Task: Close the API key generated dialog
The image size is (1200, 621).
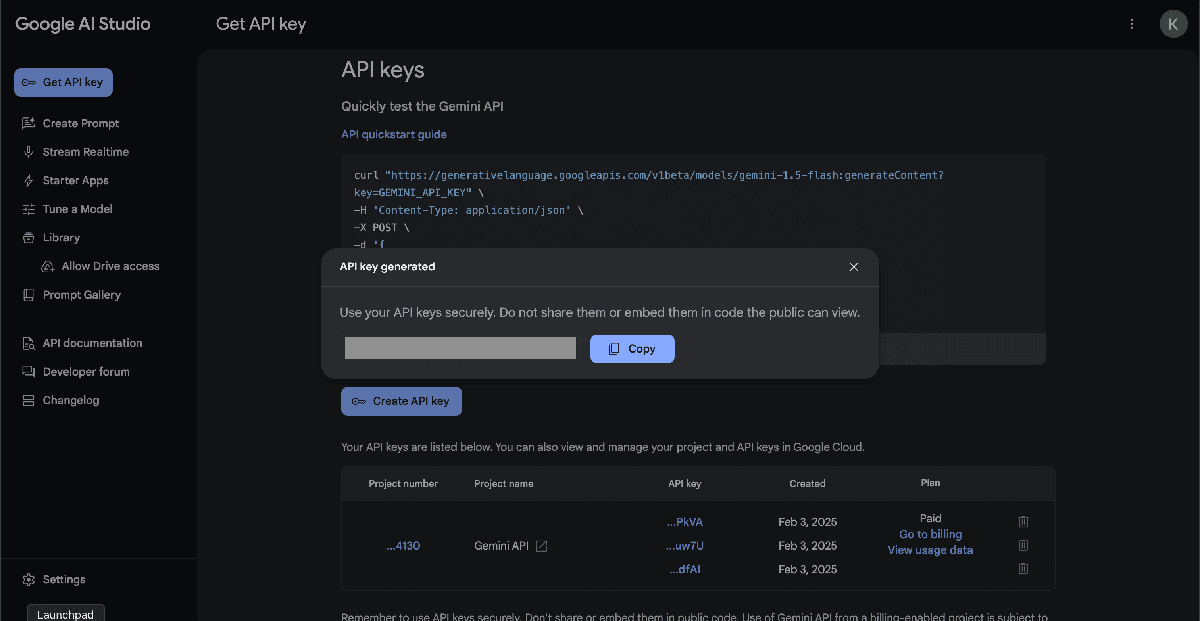Action: 854,267
